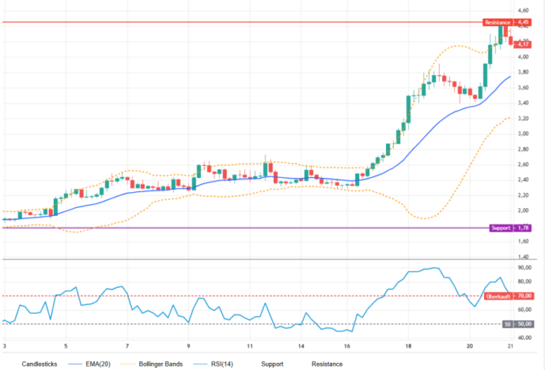Select date 16 on the time axis

347,346
